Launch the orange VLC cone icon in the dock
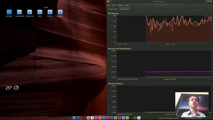Screen dimensions: 213x120 pyautogui.click(x=100, y=118)
